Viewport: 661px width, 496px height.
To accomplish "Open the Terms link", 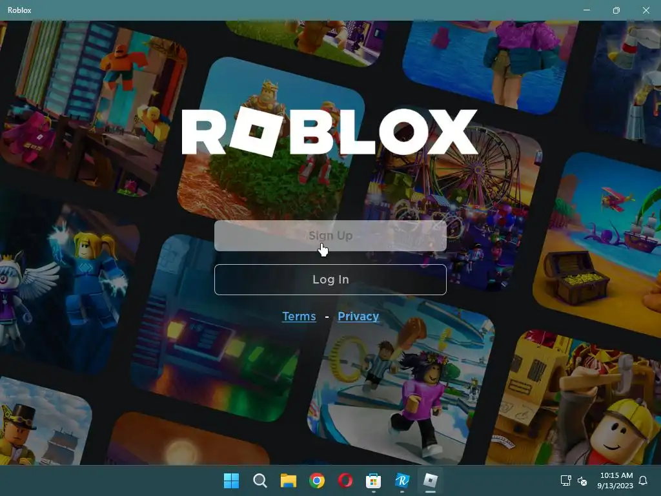I will [x=299, y=316].
